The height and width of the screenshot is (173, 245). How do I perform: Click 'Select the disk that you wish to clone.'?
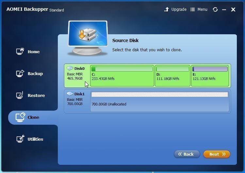coord(147,50)
